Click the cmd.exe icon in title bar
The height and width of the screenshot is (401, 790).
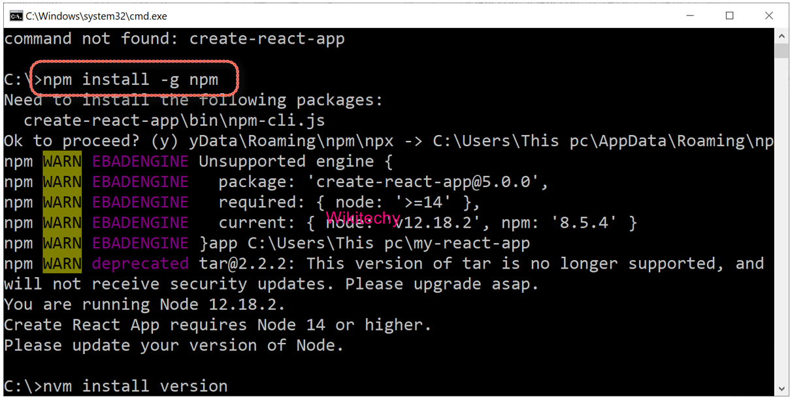pyautogui.click(x=16, y=16)
